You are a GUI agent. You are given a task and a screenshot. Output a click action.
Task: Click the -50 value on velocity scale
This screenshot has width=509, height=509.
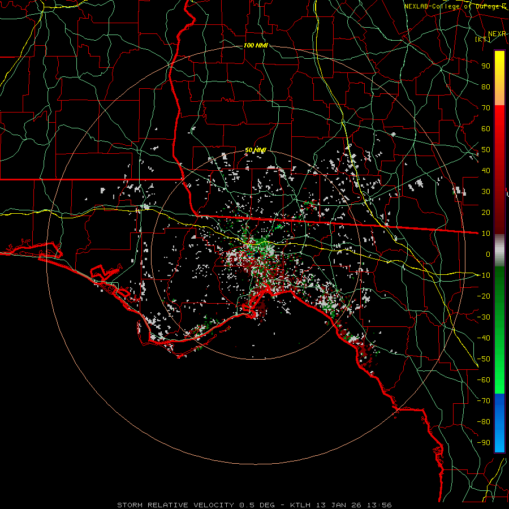click(x=484, y=359)
